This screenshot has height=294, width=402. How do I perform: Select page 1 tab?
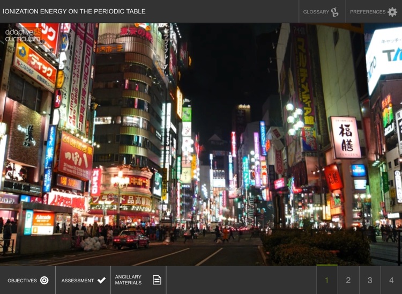pos(327,280)
